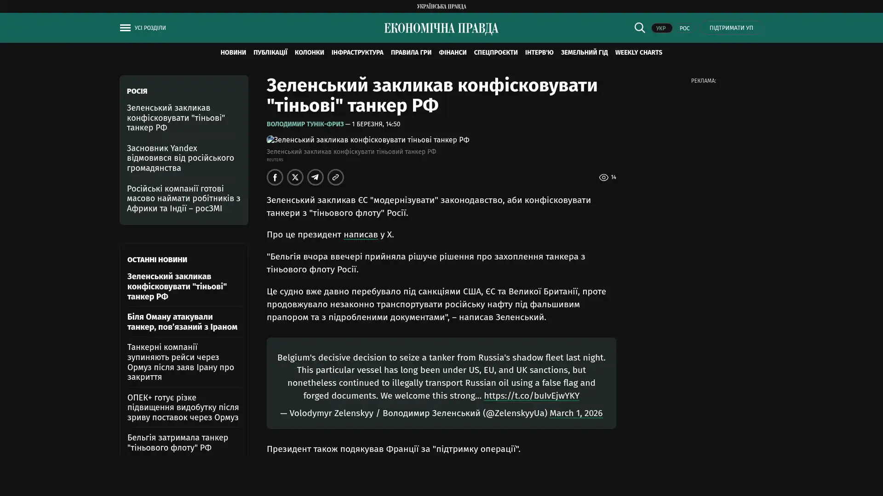Image resolution: width=883 pixels, height=496 pixels.
Task: Open author Володимир Тунік-Фриз page
Action: point(305,124)
